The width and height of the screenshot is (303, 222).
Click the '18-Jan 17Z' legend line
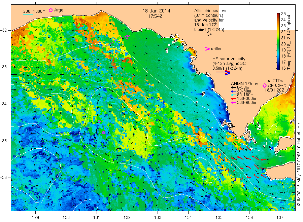pos(205,25)
